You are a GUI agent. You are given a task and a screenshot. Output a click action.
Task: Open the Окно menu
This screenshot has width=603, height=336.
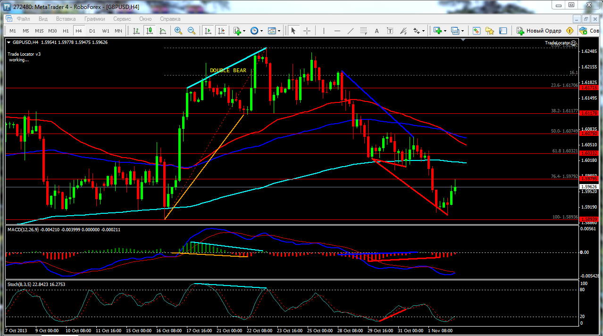coord(145,19)
